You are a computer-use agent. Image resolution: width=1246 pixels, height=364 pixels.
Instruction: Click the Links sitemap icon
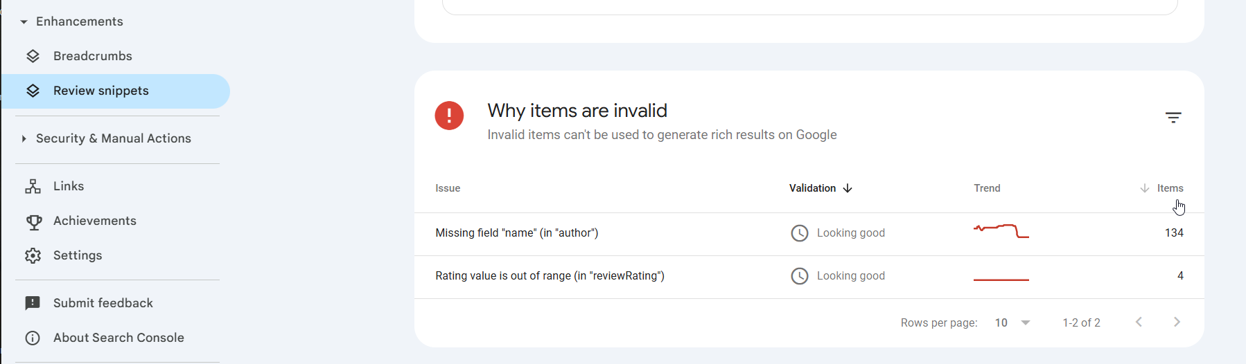point(33,186)
